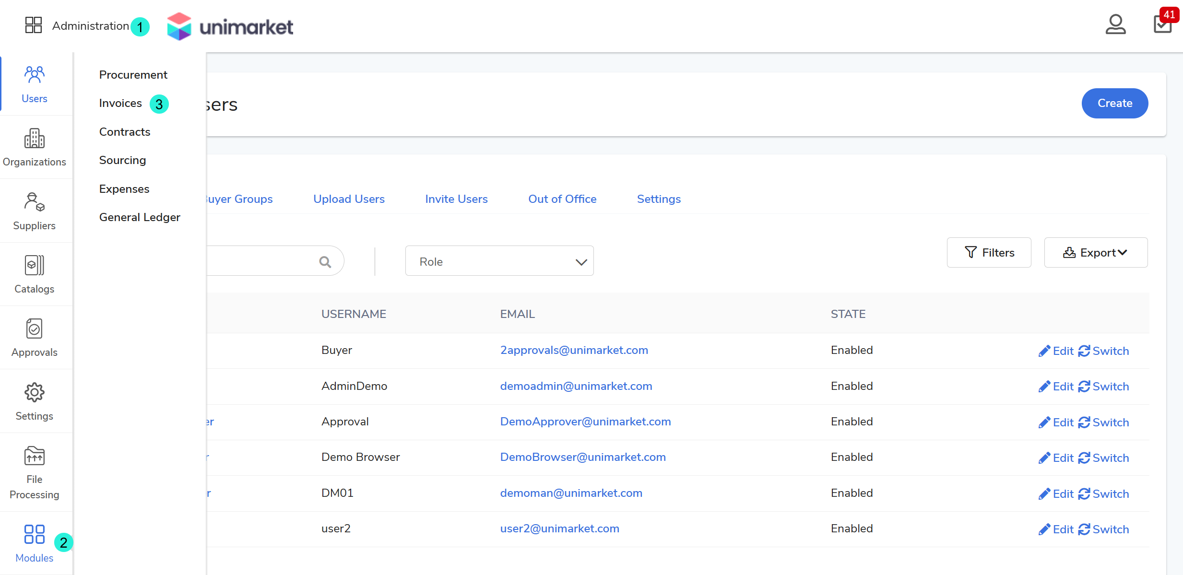This screenshot has width=1183, height=575.
Task: Open the Settings gear in sidebar
Action: 34,392
